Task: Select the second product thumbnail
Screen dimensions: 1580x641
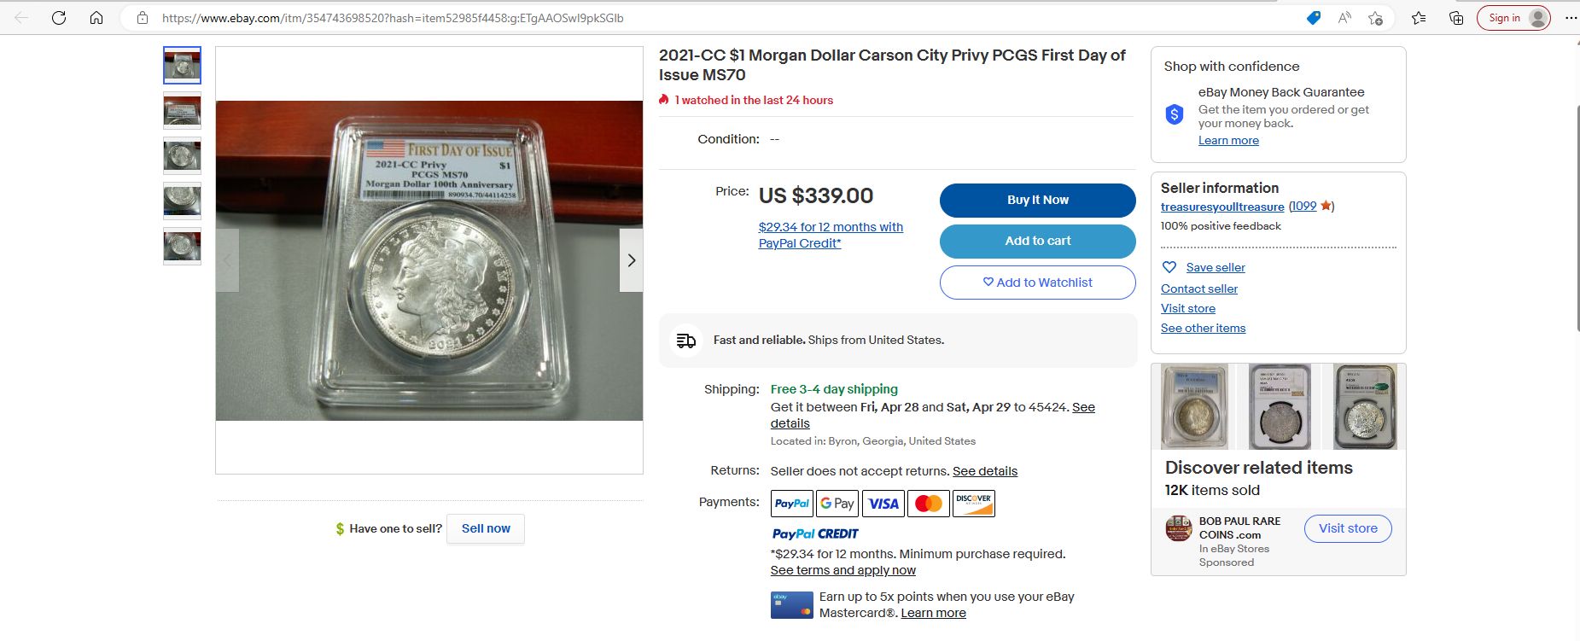Action: coord(182,111)
